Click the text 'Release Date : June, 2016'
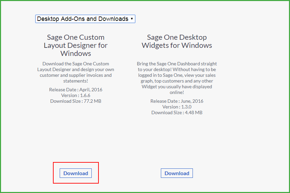The image size is (290, 193). 177,101
